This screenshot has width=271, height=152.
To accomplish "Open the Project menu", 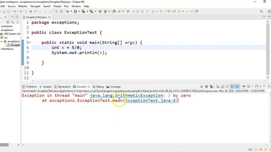I will 58,6.
